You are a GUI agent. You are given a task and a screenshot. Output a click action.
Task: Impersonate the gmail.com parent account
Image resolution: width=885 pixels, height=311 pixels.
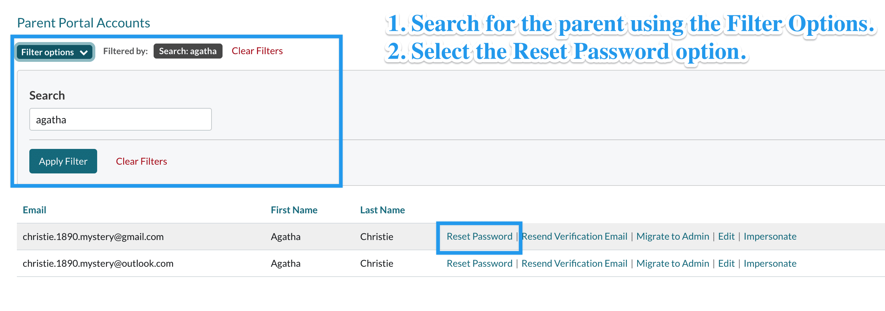pyautogui.click(x=770, y=236)
